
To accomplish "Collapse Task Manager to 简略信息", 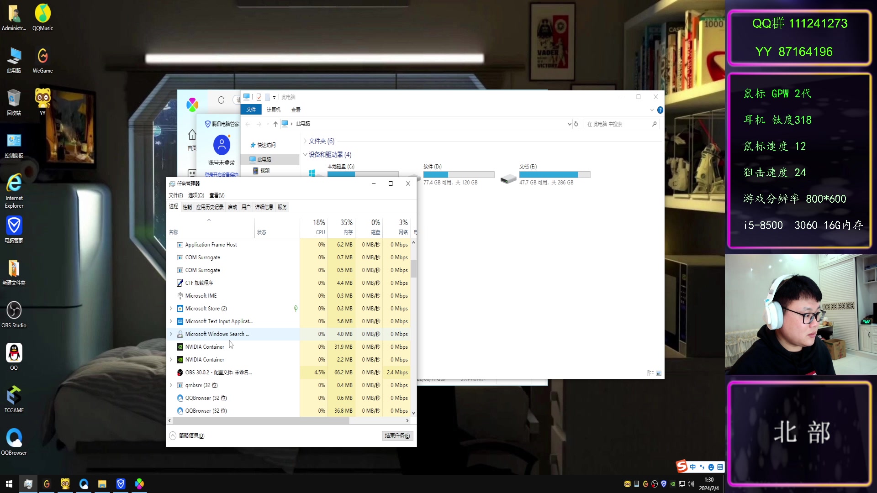I will click(x=187, y=435).
